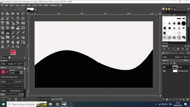Select the Measure tool

click(13, 47)
